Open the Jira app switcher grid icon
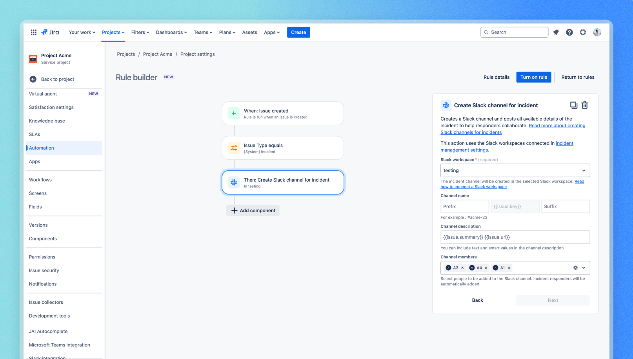 (x=34, y=32)
